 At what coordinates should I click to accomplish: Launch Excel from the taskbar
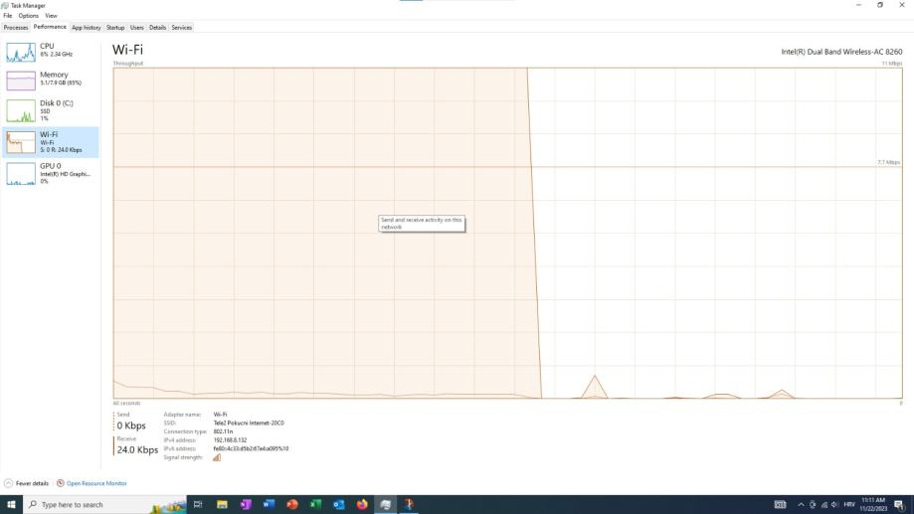point(315,505)
